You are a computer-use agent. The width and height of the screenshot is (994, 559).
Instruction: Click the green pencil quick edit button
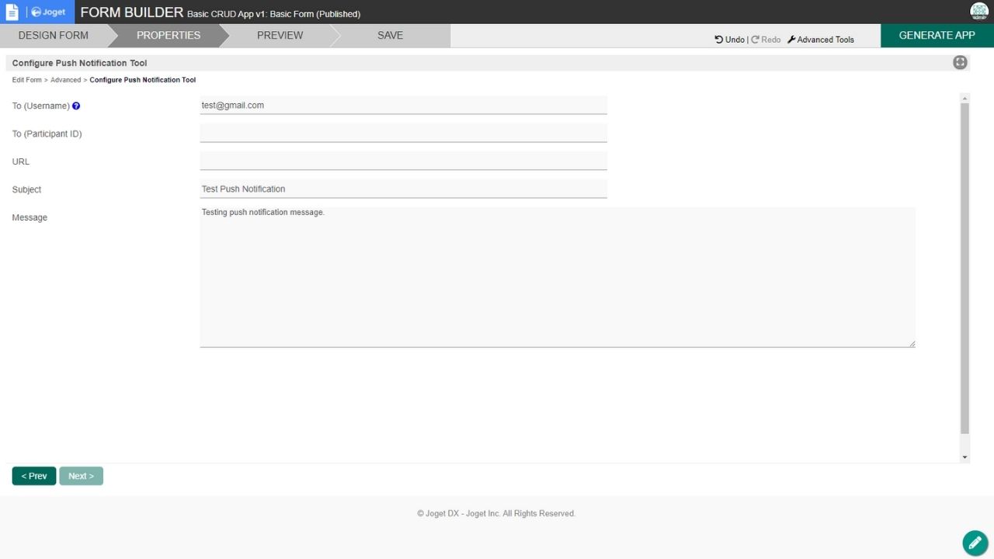pyautogui.click(x=975, y=543)
